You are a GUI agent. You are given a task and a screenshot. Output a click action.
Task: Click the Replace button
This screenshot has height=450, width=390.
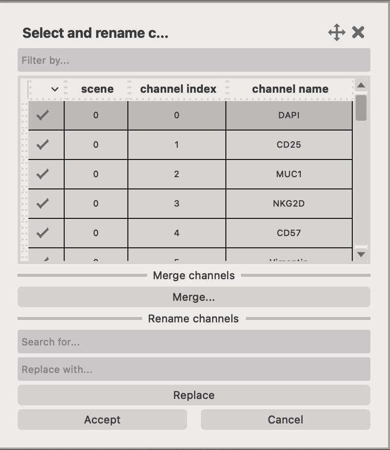click(x=194, y=395)
